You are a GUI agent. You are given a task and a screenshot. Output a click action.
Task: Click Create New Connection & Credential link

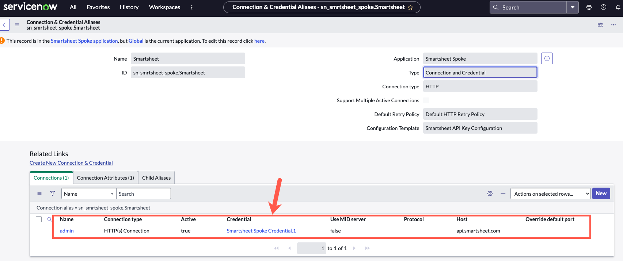tap(71, 163)
